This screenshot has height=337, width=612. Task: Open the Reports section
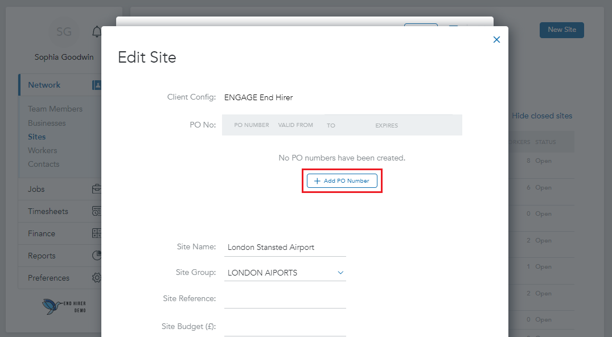click(x=60, y=256)
